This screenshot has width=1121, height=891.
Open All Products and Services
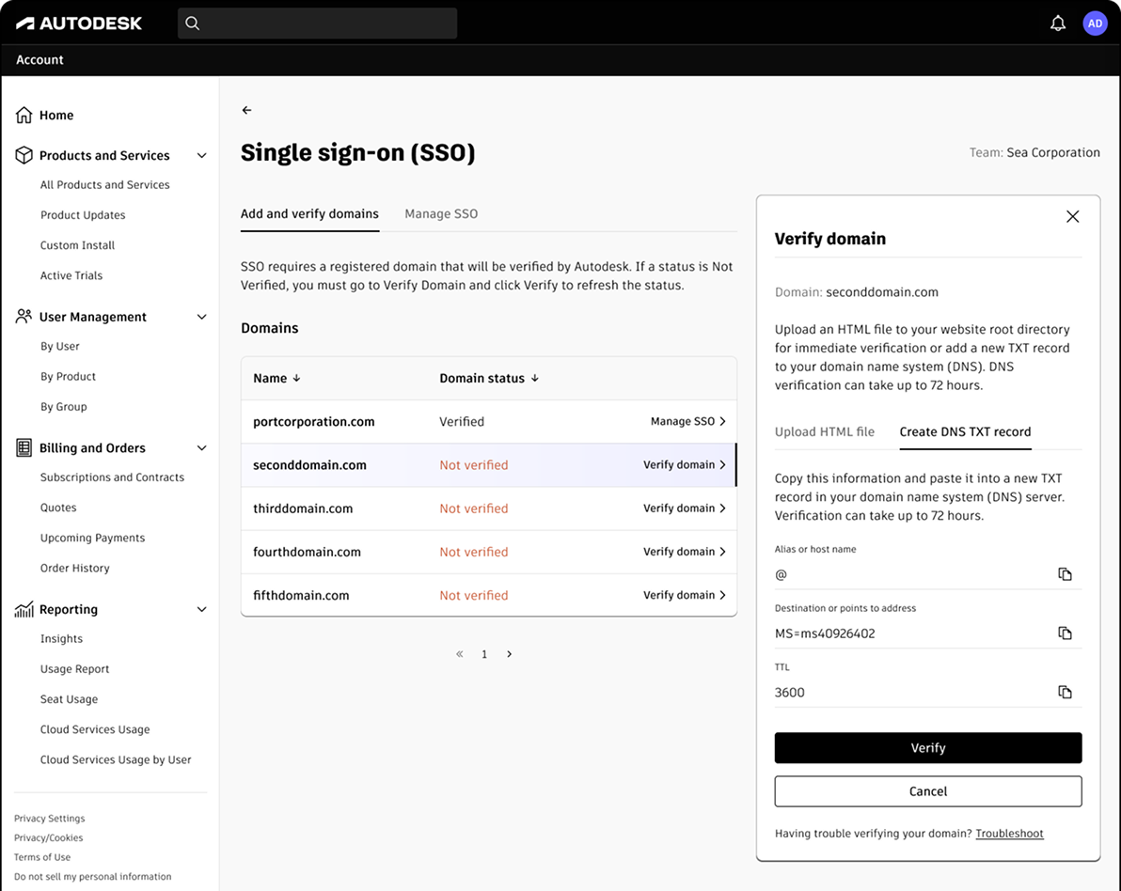(x=105, y=184)
